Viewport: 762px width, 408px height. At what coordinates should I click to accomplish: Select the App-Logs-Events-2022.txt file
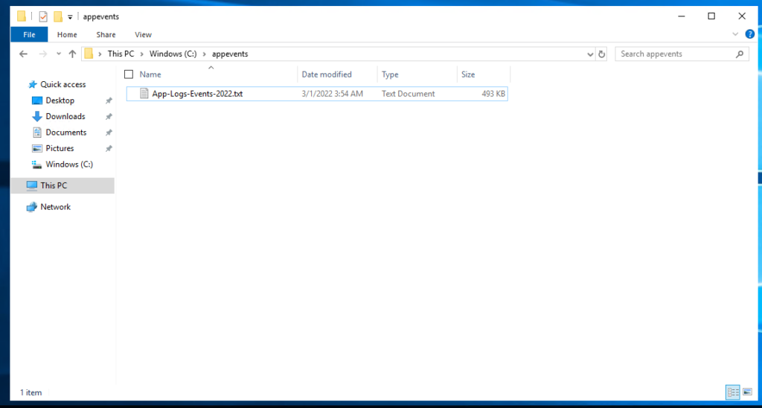[x=197, y=94]
